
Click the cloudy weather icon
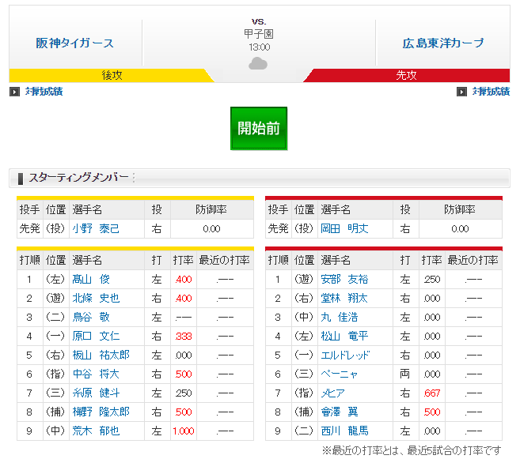pyautogui.click(x=258, y=63)
